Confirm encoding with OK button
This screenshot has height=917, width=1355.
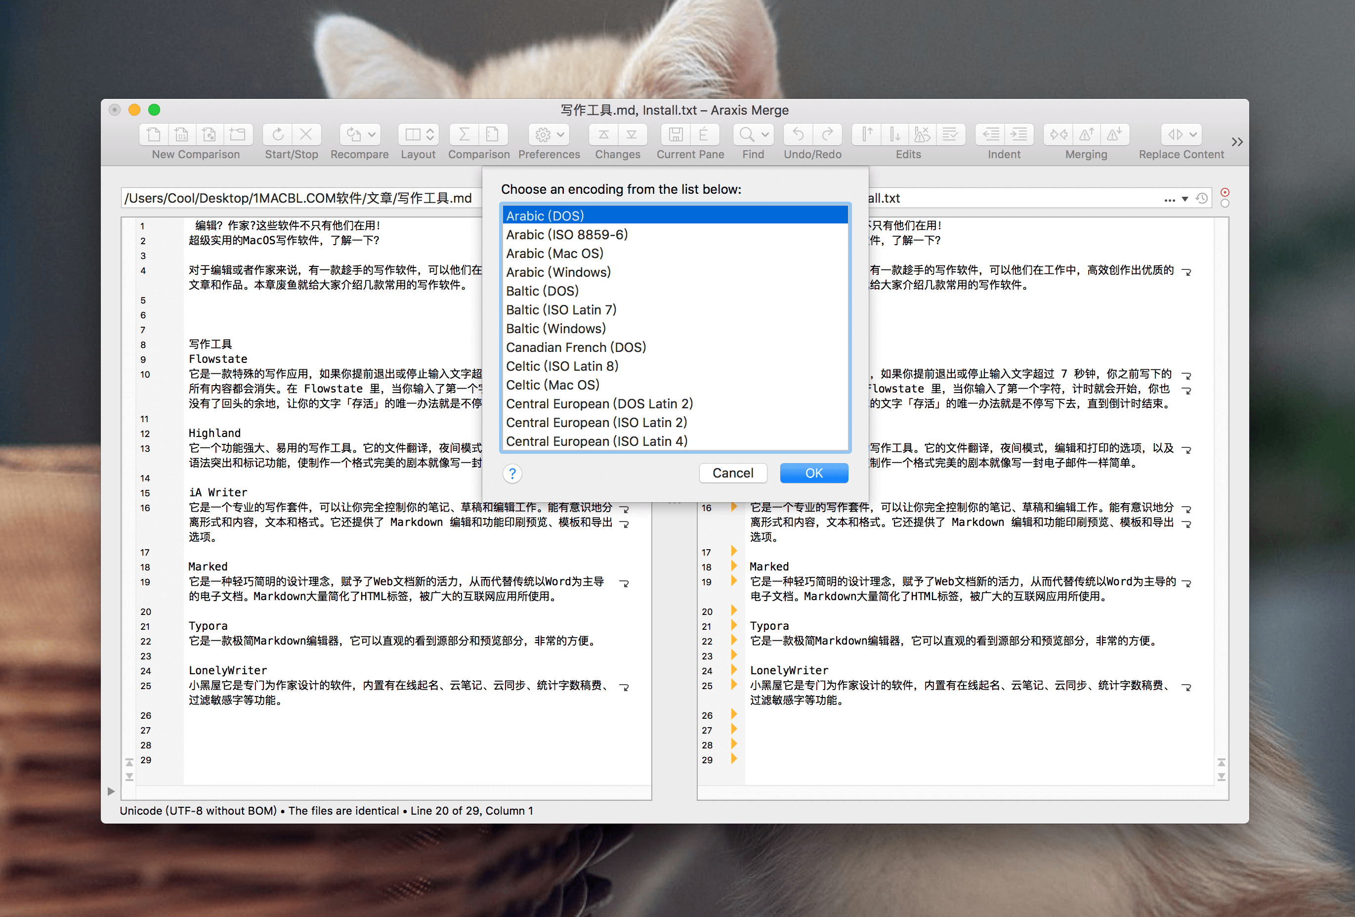click(x=813, y=473)
